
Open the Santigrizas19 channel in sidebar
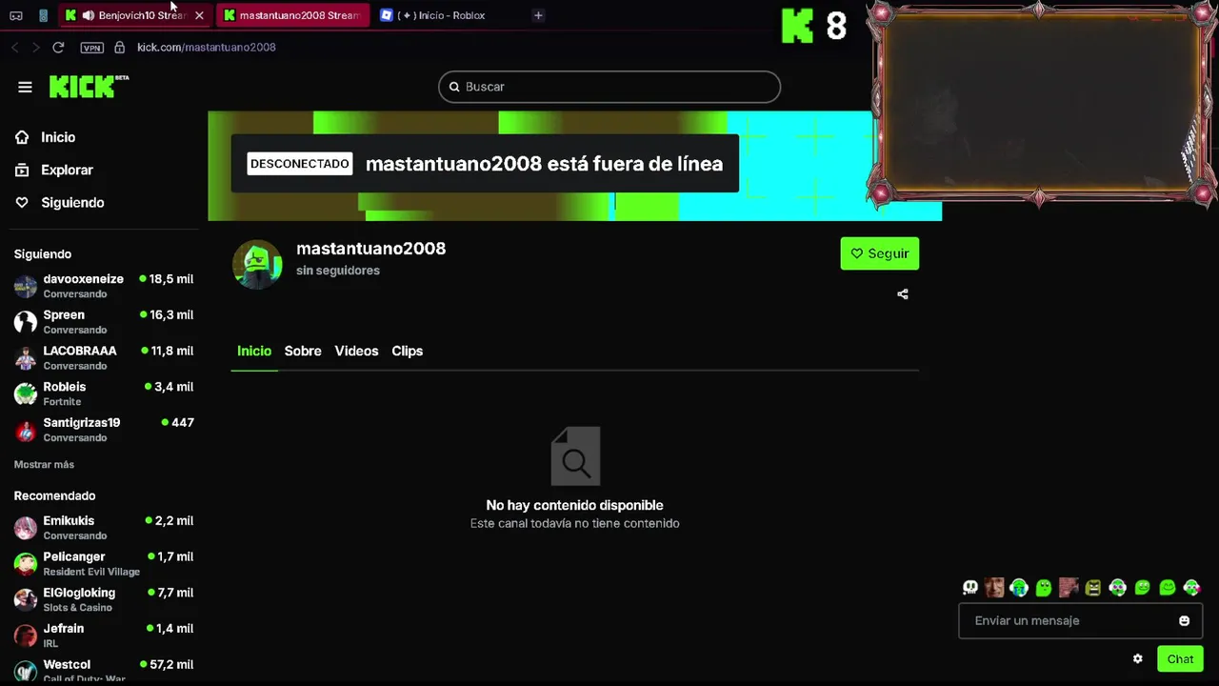103,430
